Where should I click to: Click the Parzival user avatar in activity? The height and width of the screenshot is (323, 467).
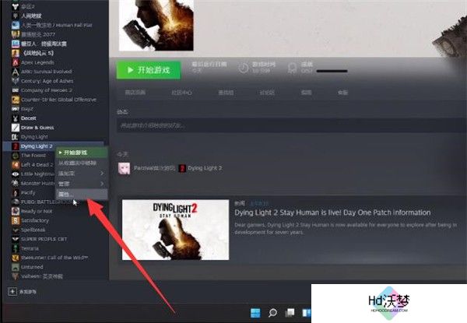pos(124,168)
